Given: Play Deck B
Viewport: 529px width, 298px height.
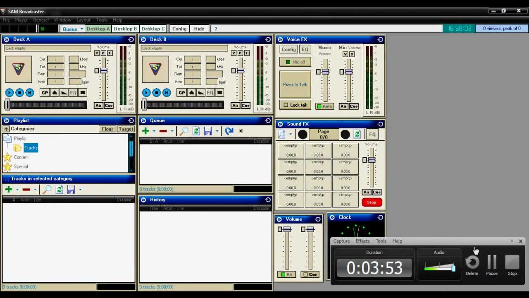Looking at the screenshot, I should click(146, 93).
